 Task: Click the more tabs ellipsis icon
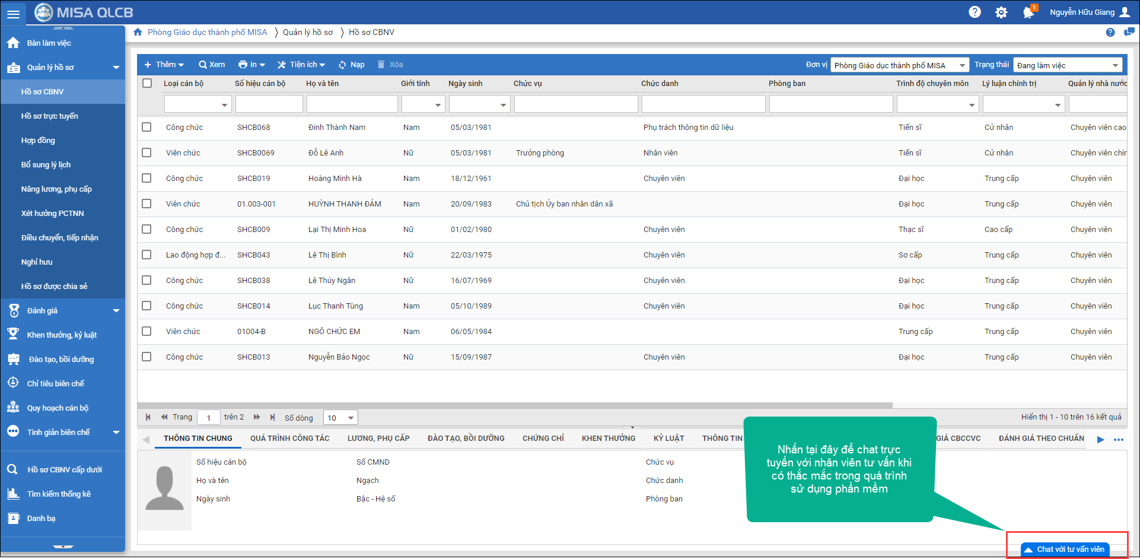point(1118,440)
